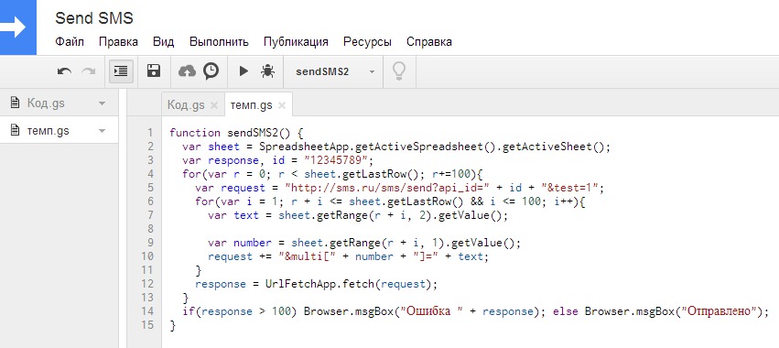The image size is (779, 348).
Task: Click the Send SMS project title
Action: pos(94,18)
